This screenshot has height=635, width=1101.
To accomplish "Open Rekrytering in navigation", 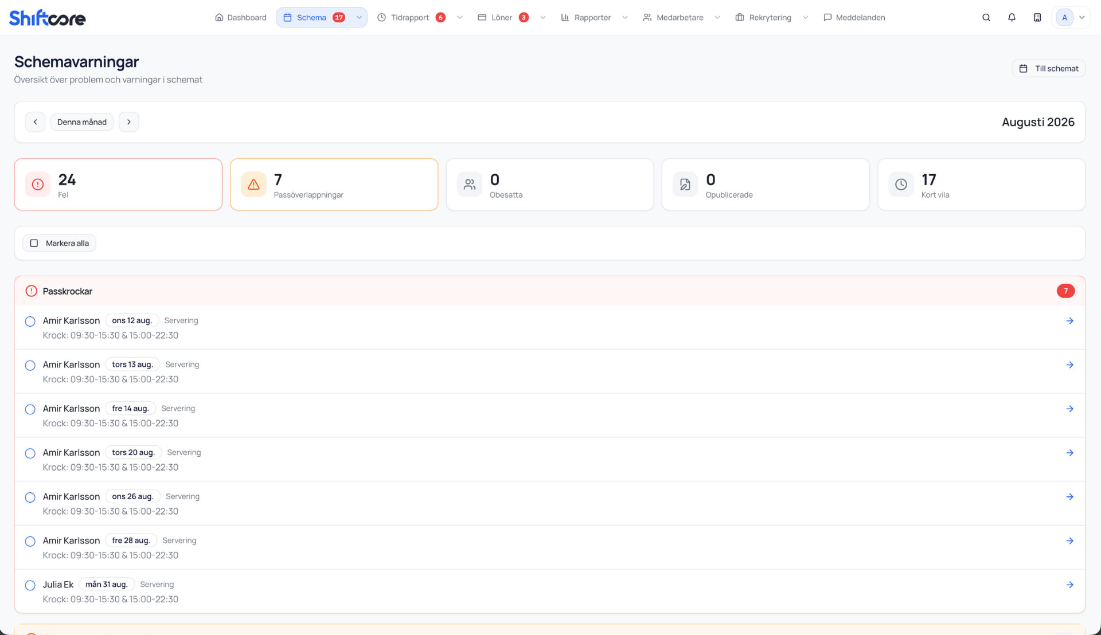I will coord(764,18).
